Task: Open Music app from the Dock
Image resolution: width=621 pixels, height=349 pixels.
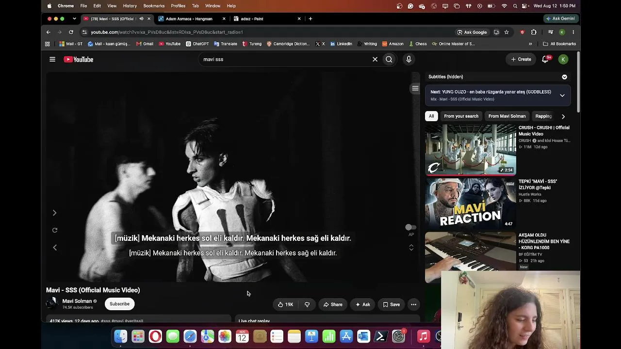Action: 424,336
